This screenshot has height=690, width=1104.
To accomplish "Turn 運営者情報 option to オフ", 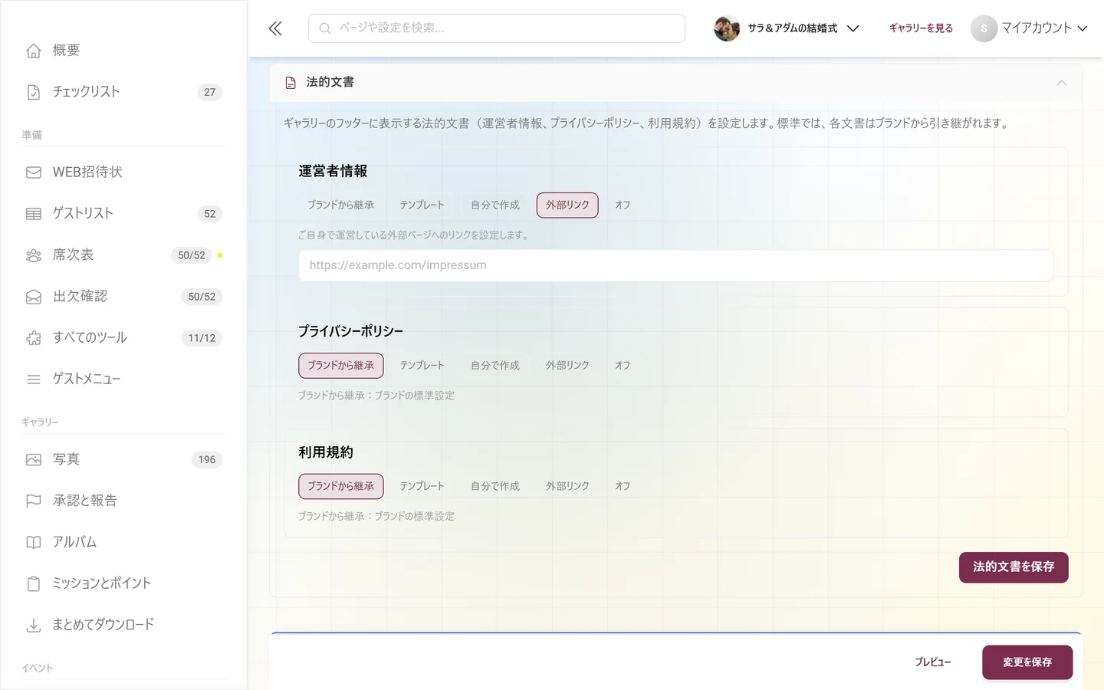I will (623, 205).
